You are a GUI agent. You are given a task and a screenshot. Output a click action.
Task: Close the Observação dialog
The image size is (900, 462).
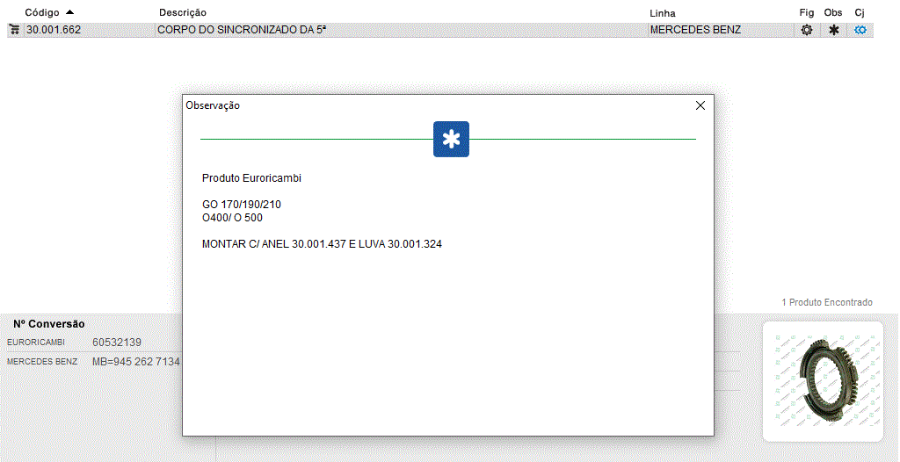click(700, 105)
